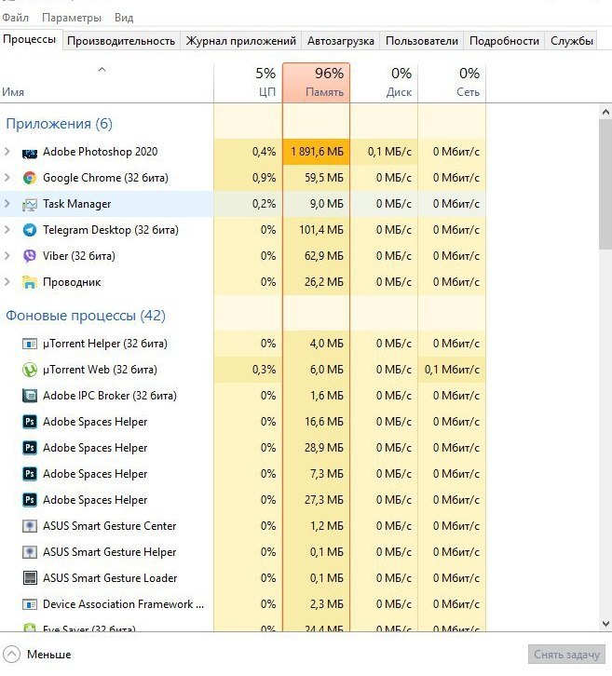Image resolution: width=612 pixels, height=676 pixels.
Task: Sort by the Имя column header
Action: pos(106,83)
